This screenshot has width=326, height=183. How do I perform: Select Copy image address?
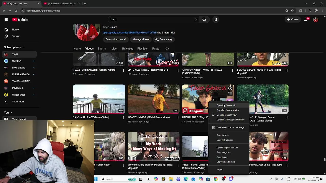pyautogui.click(x=229, y=162)
